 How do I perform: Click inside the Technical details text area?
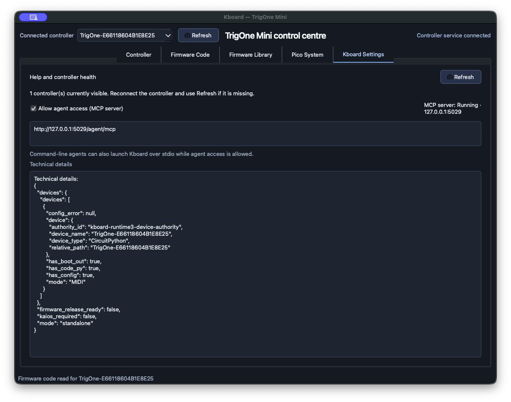point(255,264)
